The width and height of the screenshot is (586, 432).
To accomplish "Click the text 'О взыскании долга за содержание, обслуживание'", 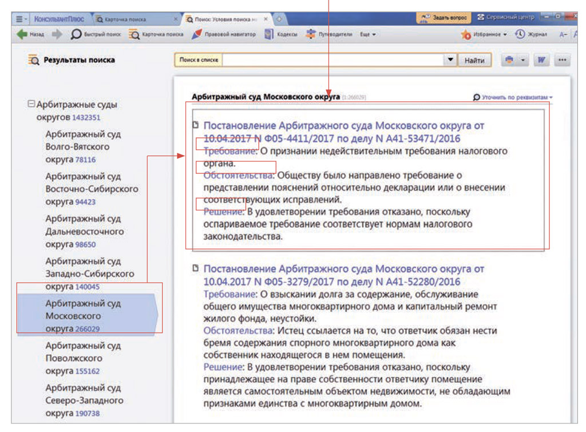I will (369, 294).
